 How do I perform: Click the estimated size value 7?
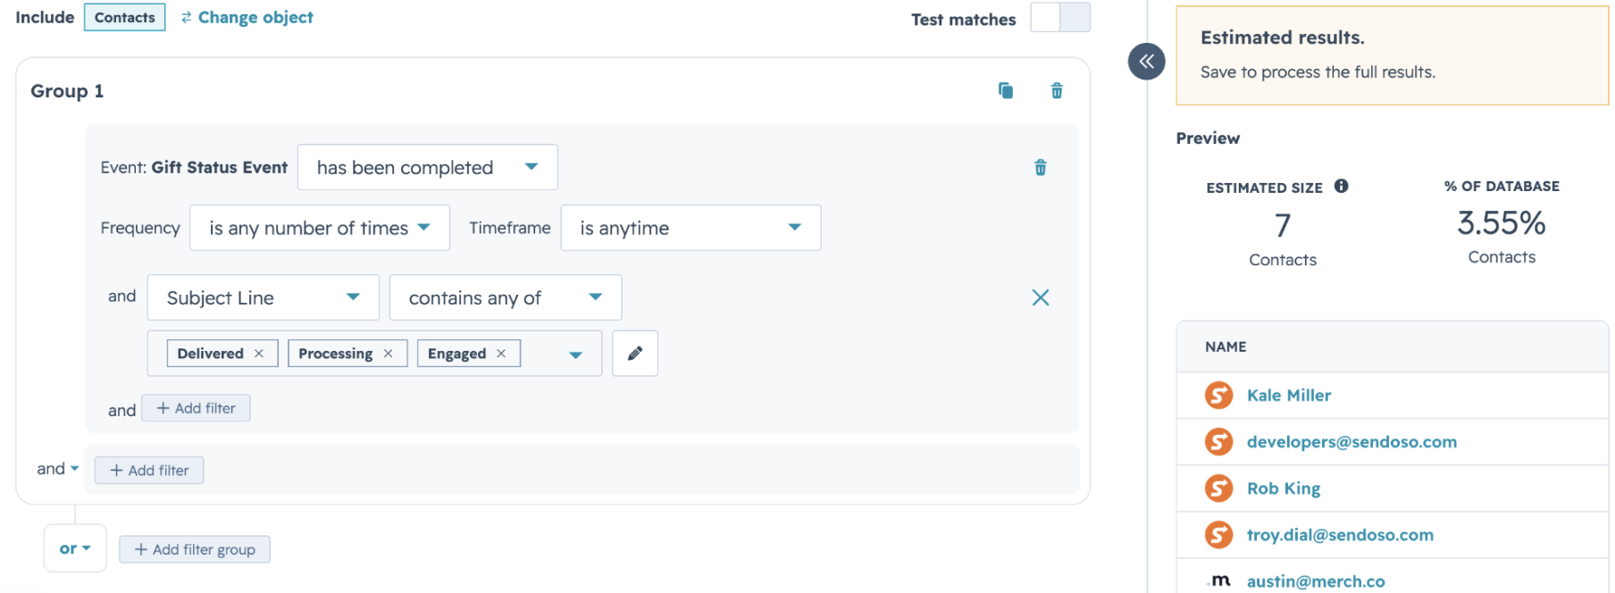coord(1283,225)
